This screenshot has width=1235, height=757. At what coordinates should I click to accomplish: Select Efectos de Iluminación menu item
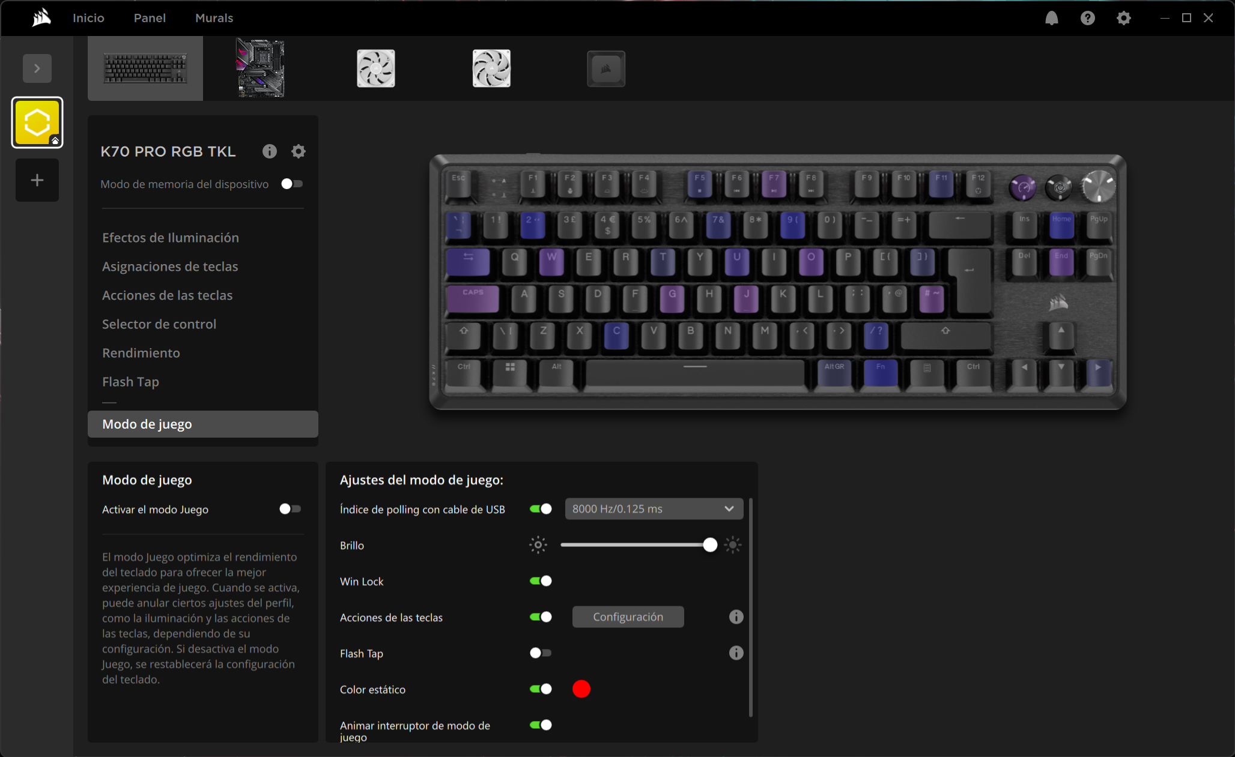tap(171, 238)
